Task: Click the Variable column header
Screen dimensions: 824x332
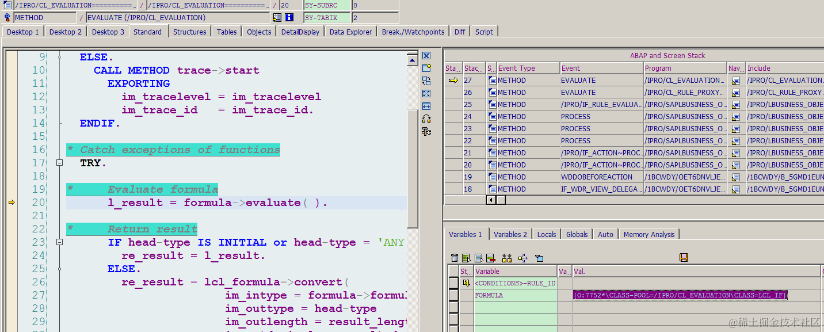Action: coord(515,271)
